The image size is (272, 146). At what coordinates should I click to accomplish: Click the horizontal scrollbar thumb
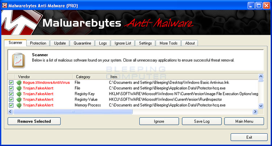[x=73, y=112]
